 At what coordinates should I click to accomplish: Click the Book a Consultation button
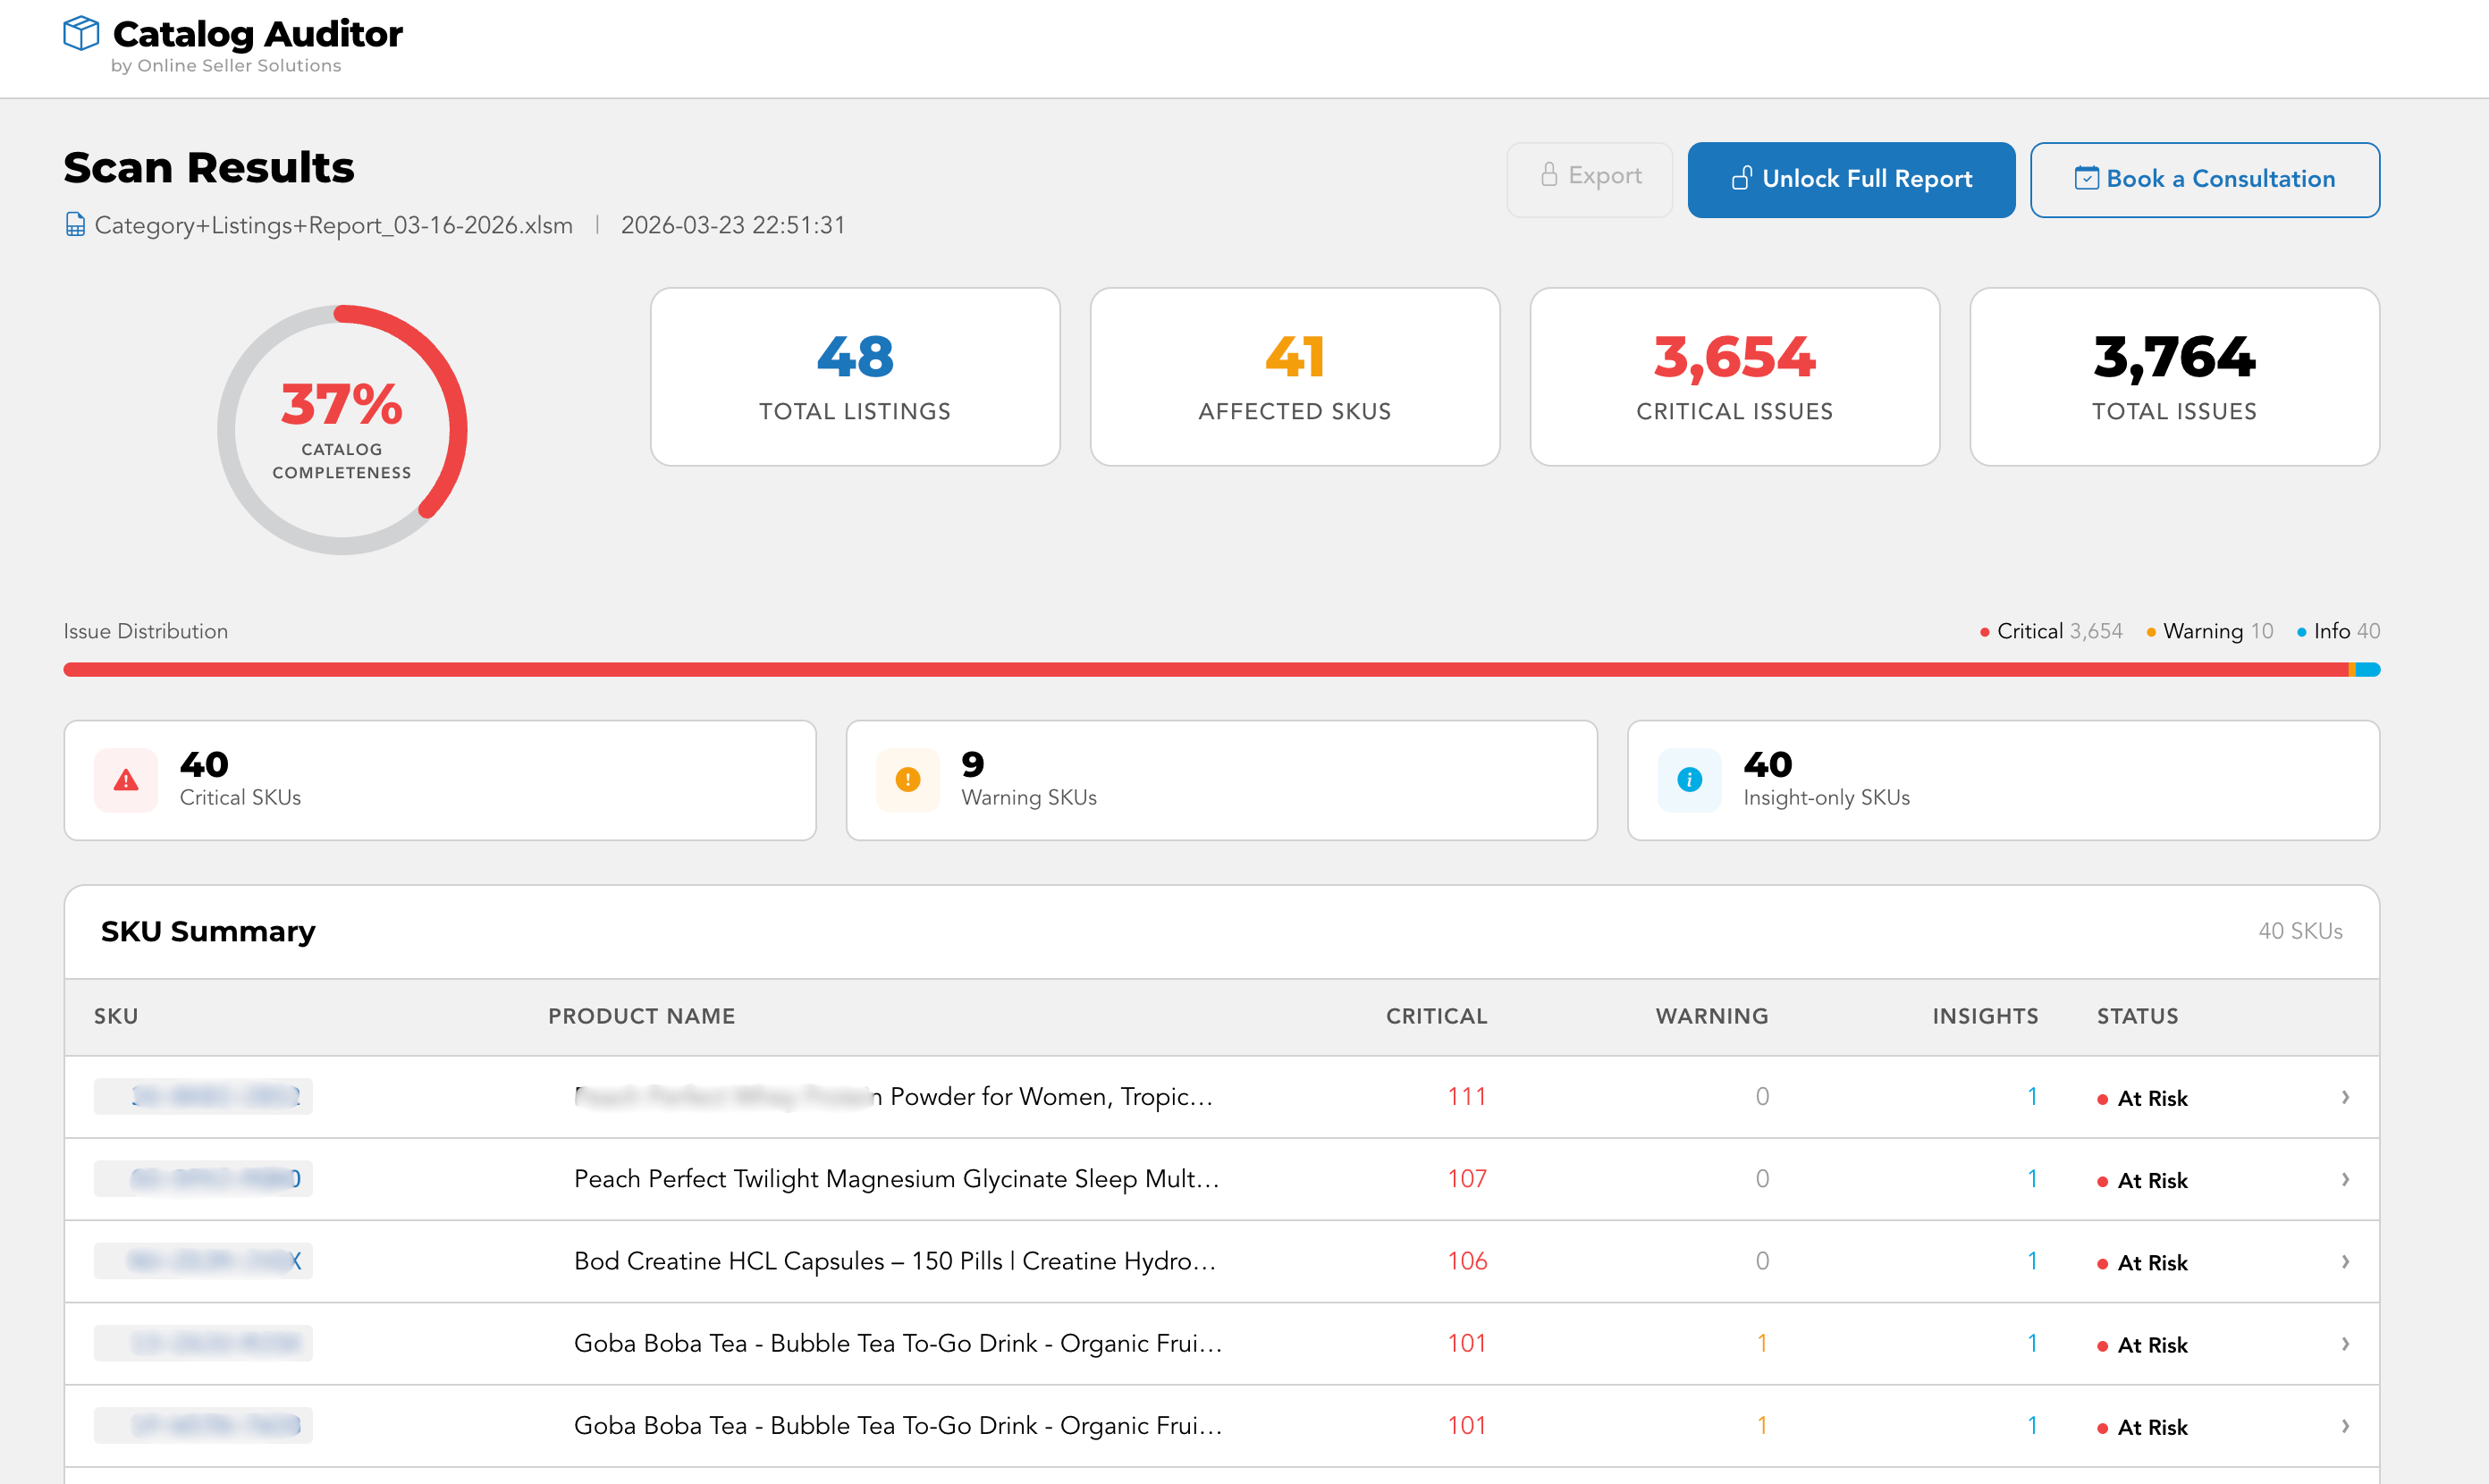point(2204,179)
